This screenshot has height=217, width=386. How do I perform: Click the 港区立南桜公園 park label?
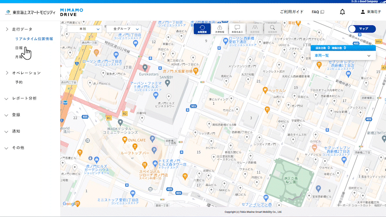(291, 180)
